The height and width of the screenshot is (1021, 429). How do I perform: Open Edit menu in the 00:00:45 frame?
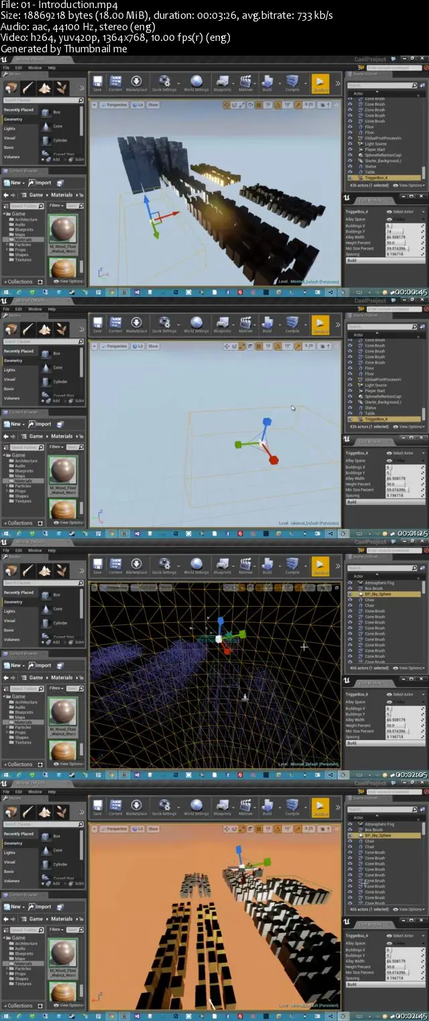[18, 68]
